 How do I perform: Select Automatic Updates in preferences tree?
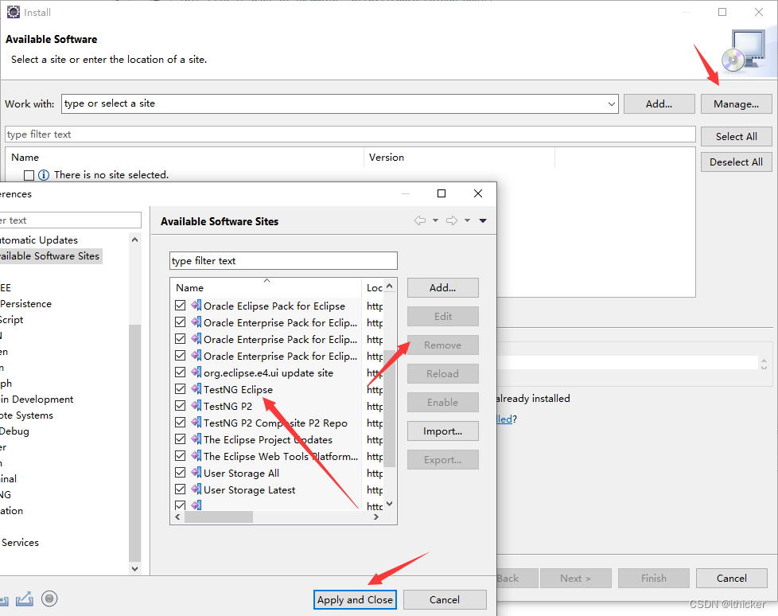39,240
